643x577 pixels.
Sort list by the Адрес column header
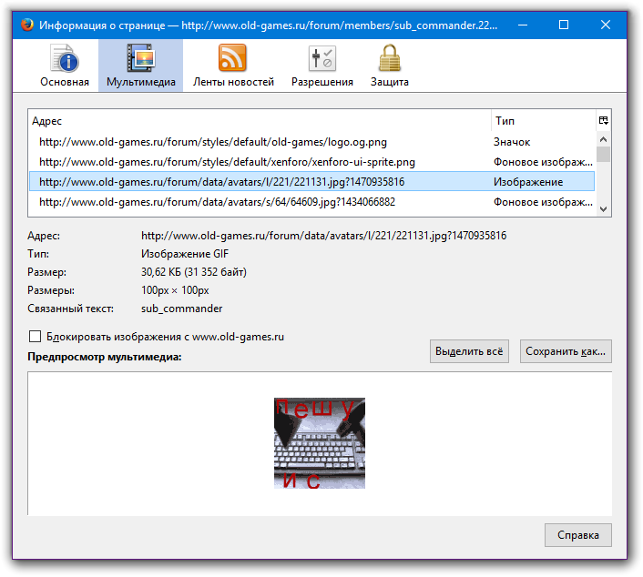[260, 120]
